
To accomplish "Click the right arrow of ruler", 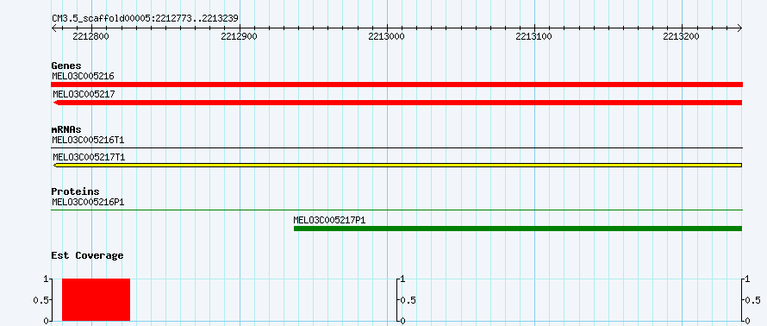I will 739,28.
